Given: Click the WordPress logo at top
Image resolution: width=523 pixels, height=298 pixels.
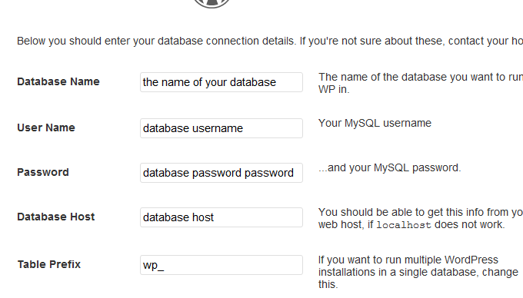Looking at the screenshot, I should (x=212, y=3).
